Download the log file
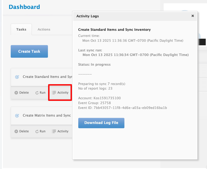This screenshot has height=169, width=207. click(x=101, y=123)
